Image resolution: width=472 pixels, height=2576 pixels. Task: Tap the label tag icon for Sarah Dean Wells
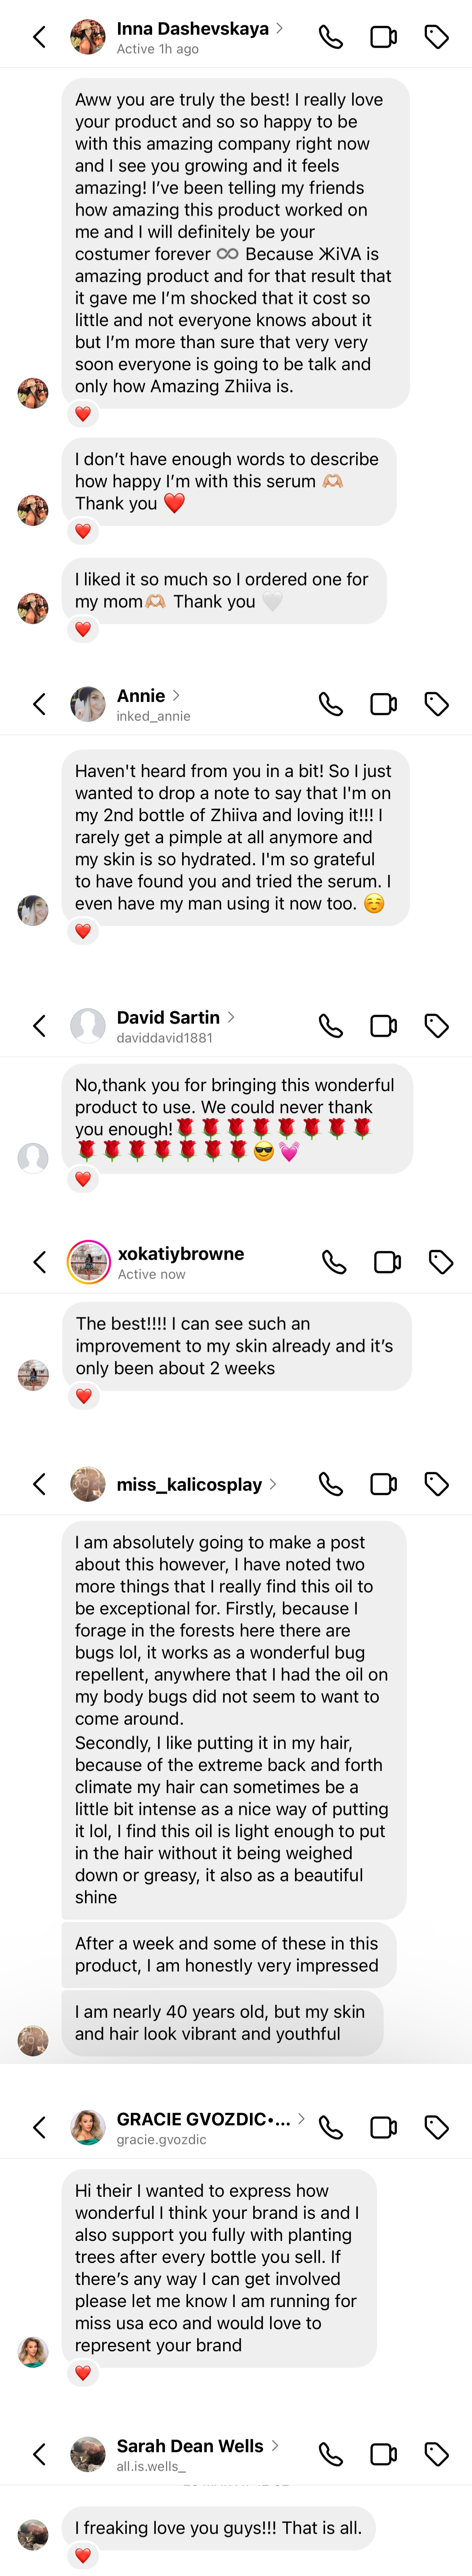[436, 2454]
